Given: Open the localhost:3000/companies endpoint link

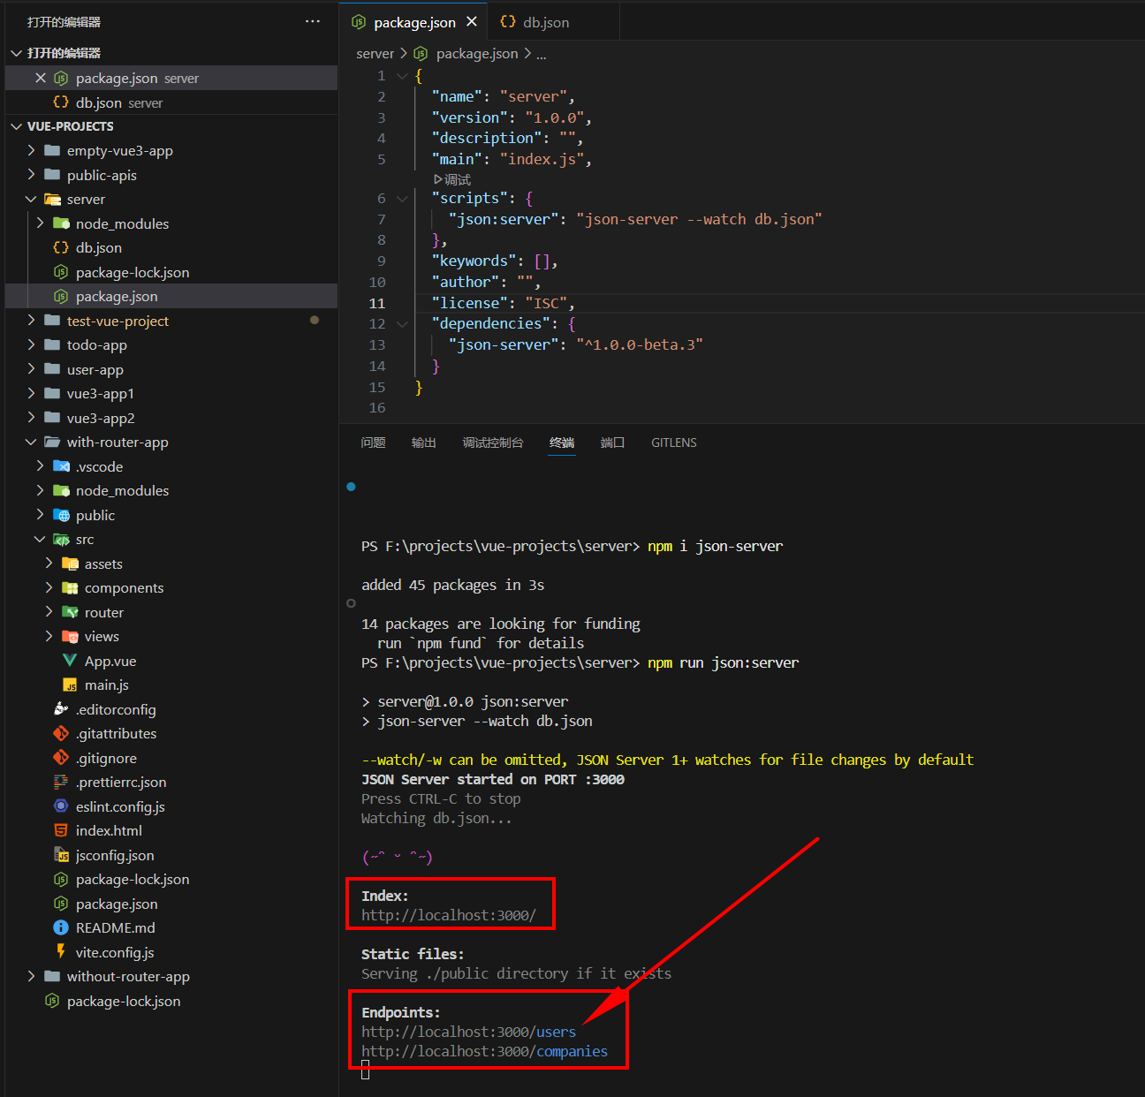Looking at the screenshot, I should pyautogui.click(x=484, y=1051).
